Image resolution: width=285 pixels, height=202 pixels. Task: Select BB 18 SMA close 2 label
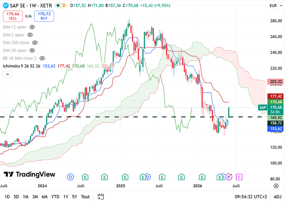19,58
